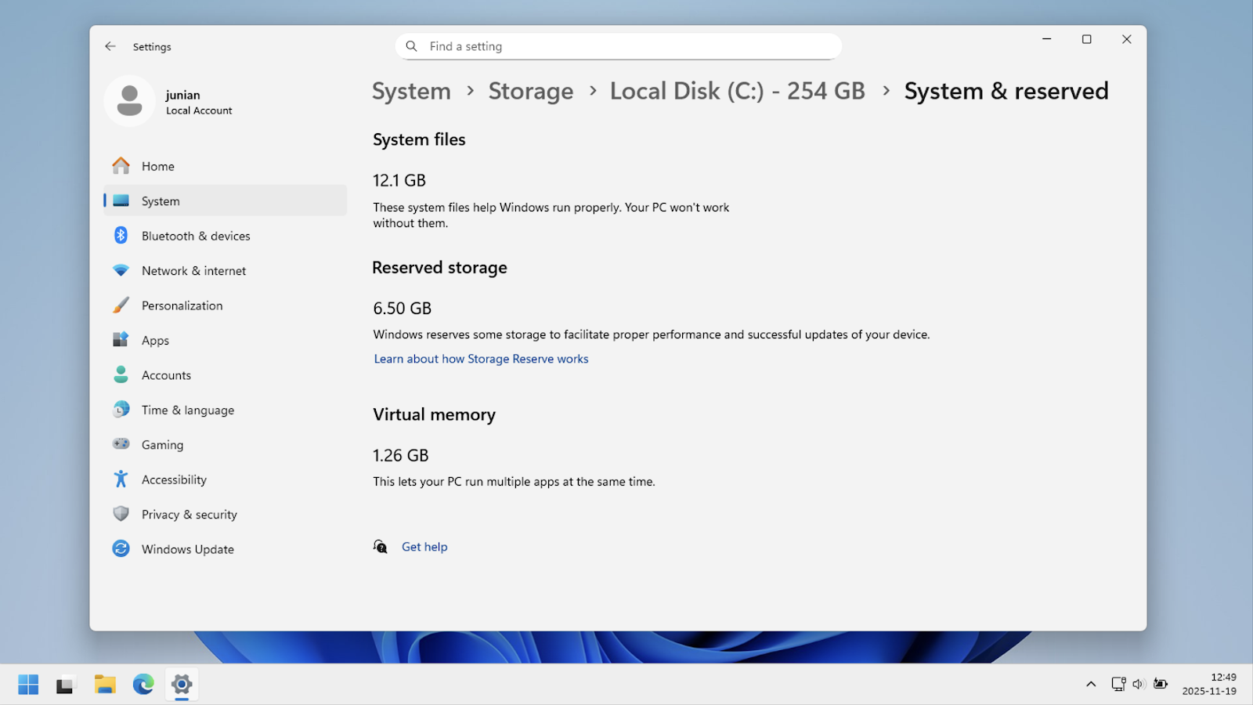Go to Home settings page
Image resolution: width=1253 pixels, height=705 pixels.
click(x=225, y=166)
